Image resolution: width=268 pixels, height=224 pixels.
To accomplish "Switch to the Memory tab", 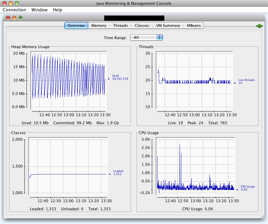I will pos(99,25).
